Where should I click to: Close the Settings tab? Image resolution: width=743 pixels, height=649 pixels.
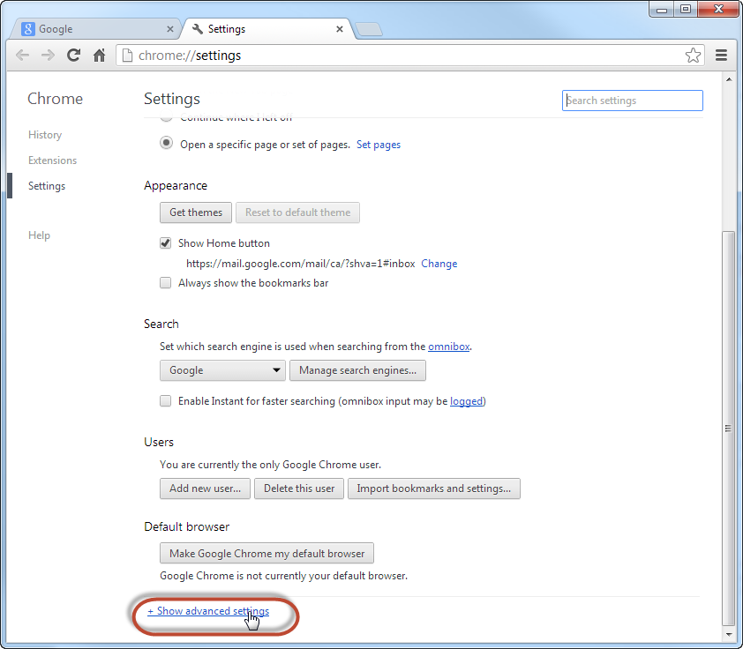click(x=339, y=29)
